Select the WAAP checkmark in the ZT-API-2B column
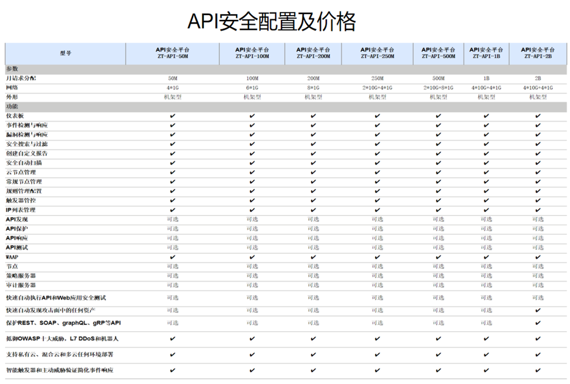Screen dimensions: 570x384 pos(537,257)
